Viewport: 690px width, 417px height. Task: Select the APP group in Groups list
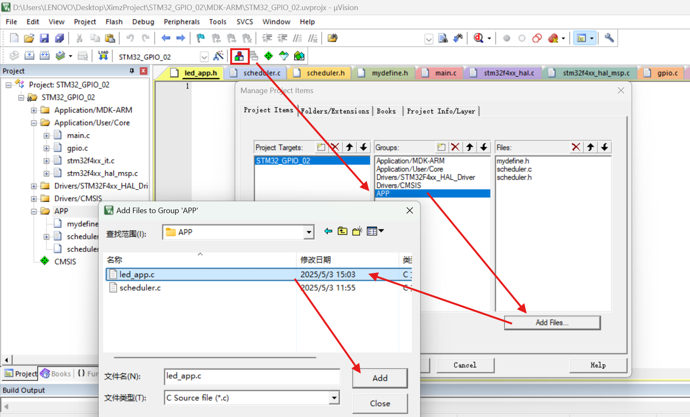pos(432,193)
